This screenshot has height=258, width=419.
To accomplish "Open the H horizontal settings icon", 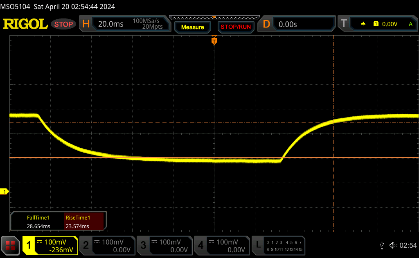I will 86,24.
